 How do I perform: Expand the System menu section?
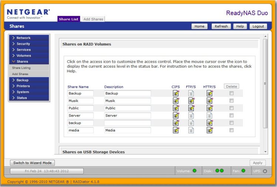(29, 92)
